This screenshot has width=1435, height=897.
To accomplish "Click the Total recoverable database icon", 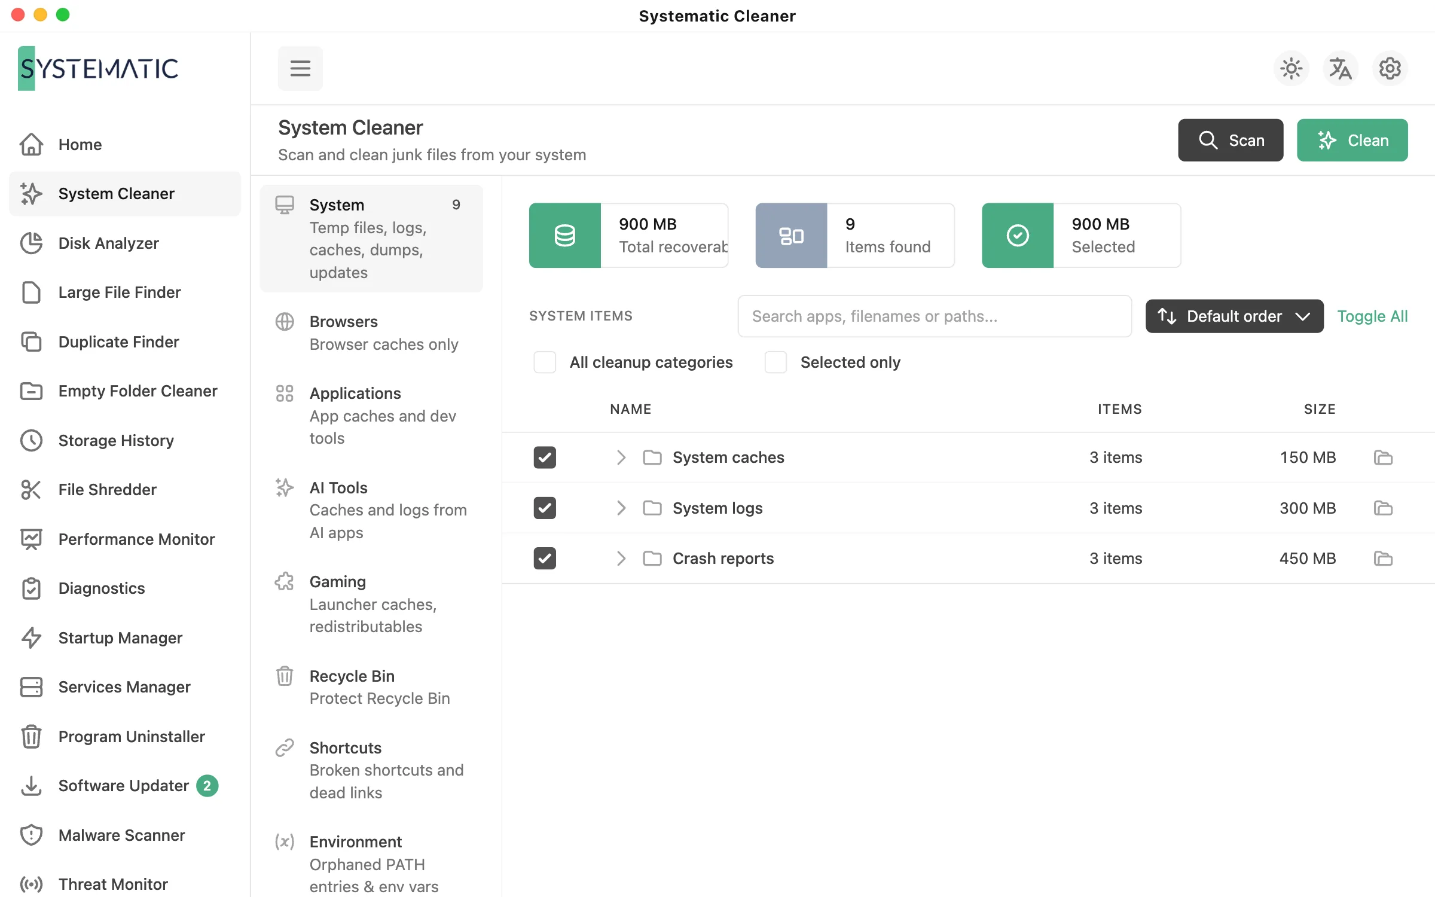I will tap(564, 236).
